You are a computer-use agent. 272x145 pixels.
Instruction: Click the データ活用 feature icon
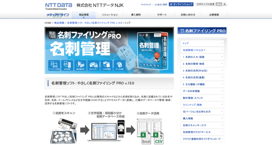(x=120, y=65)
